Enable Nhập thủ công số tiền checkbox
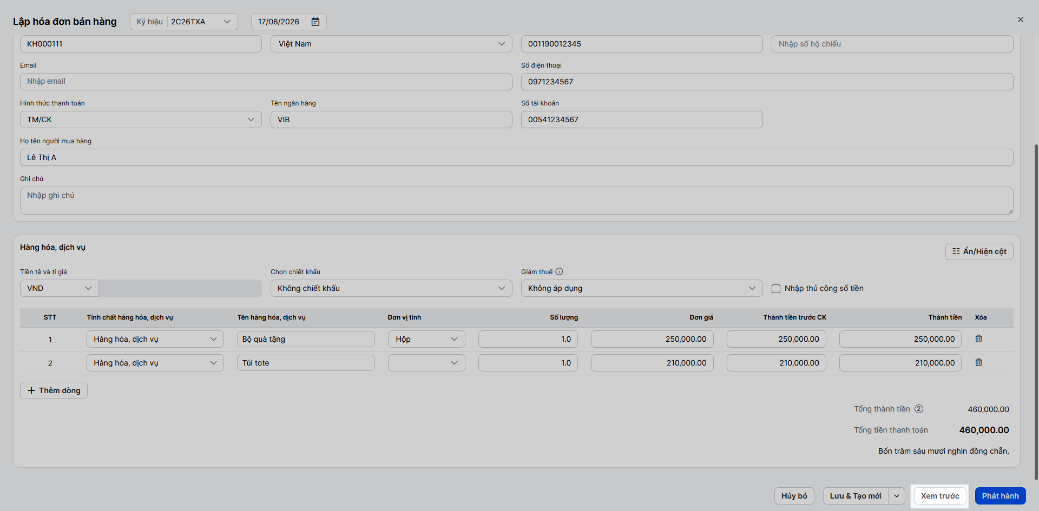This screenshot has height=511, width=1039. tap(776, 289)
